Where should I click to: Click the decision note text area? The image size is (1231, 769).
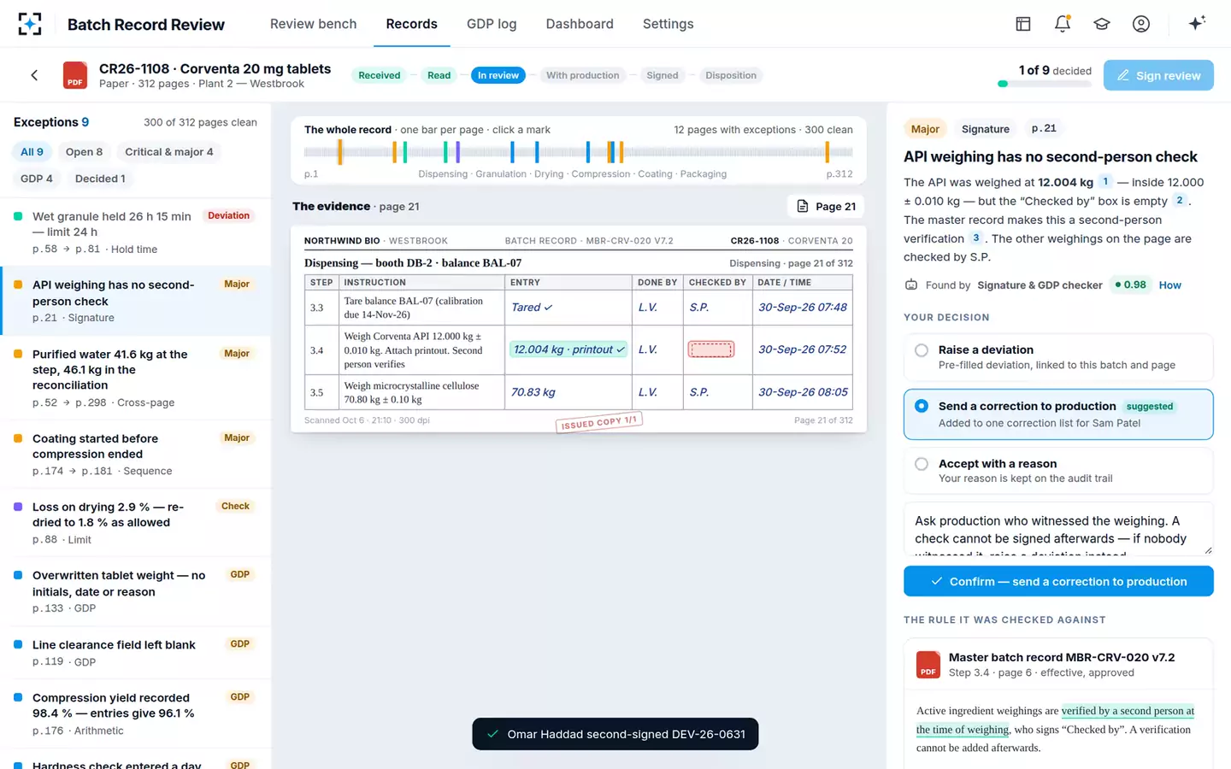(1058, 529)
